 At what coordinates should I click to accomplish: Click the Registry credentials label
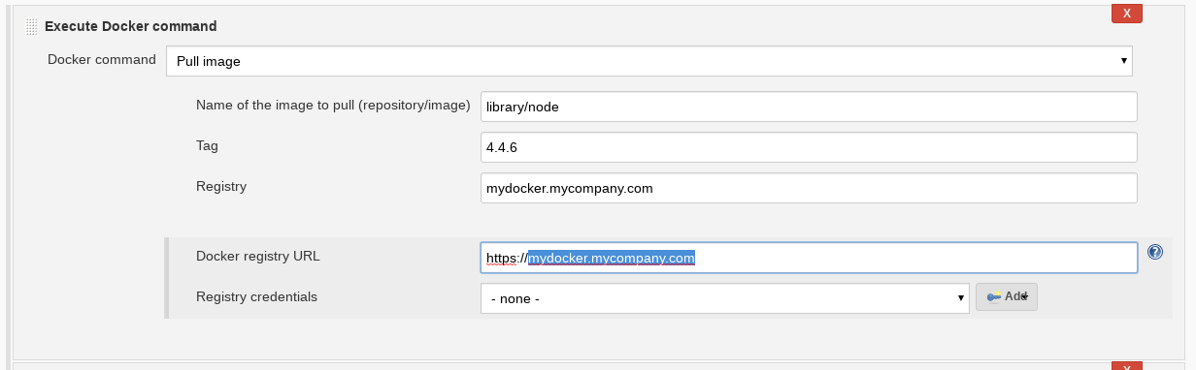tap(256, 297)
